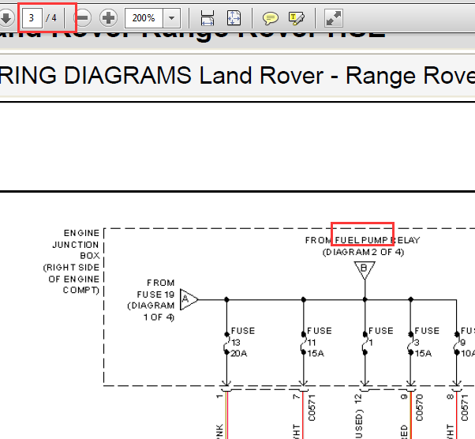Zoom in with the plus button

click(x=108, y=18)
